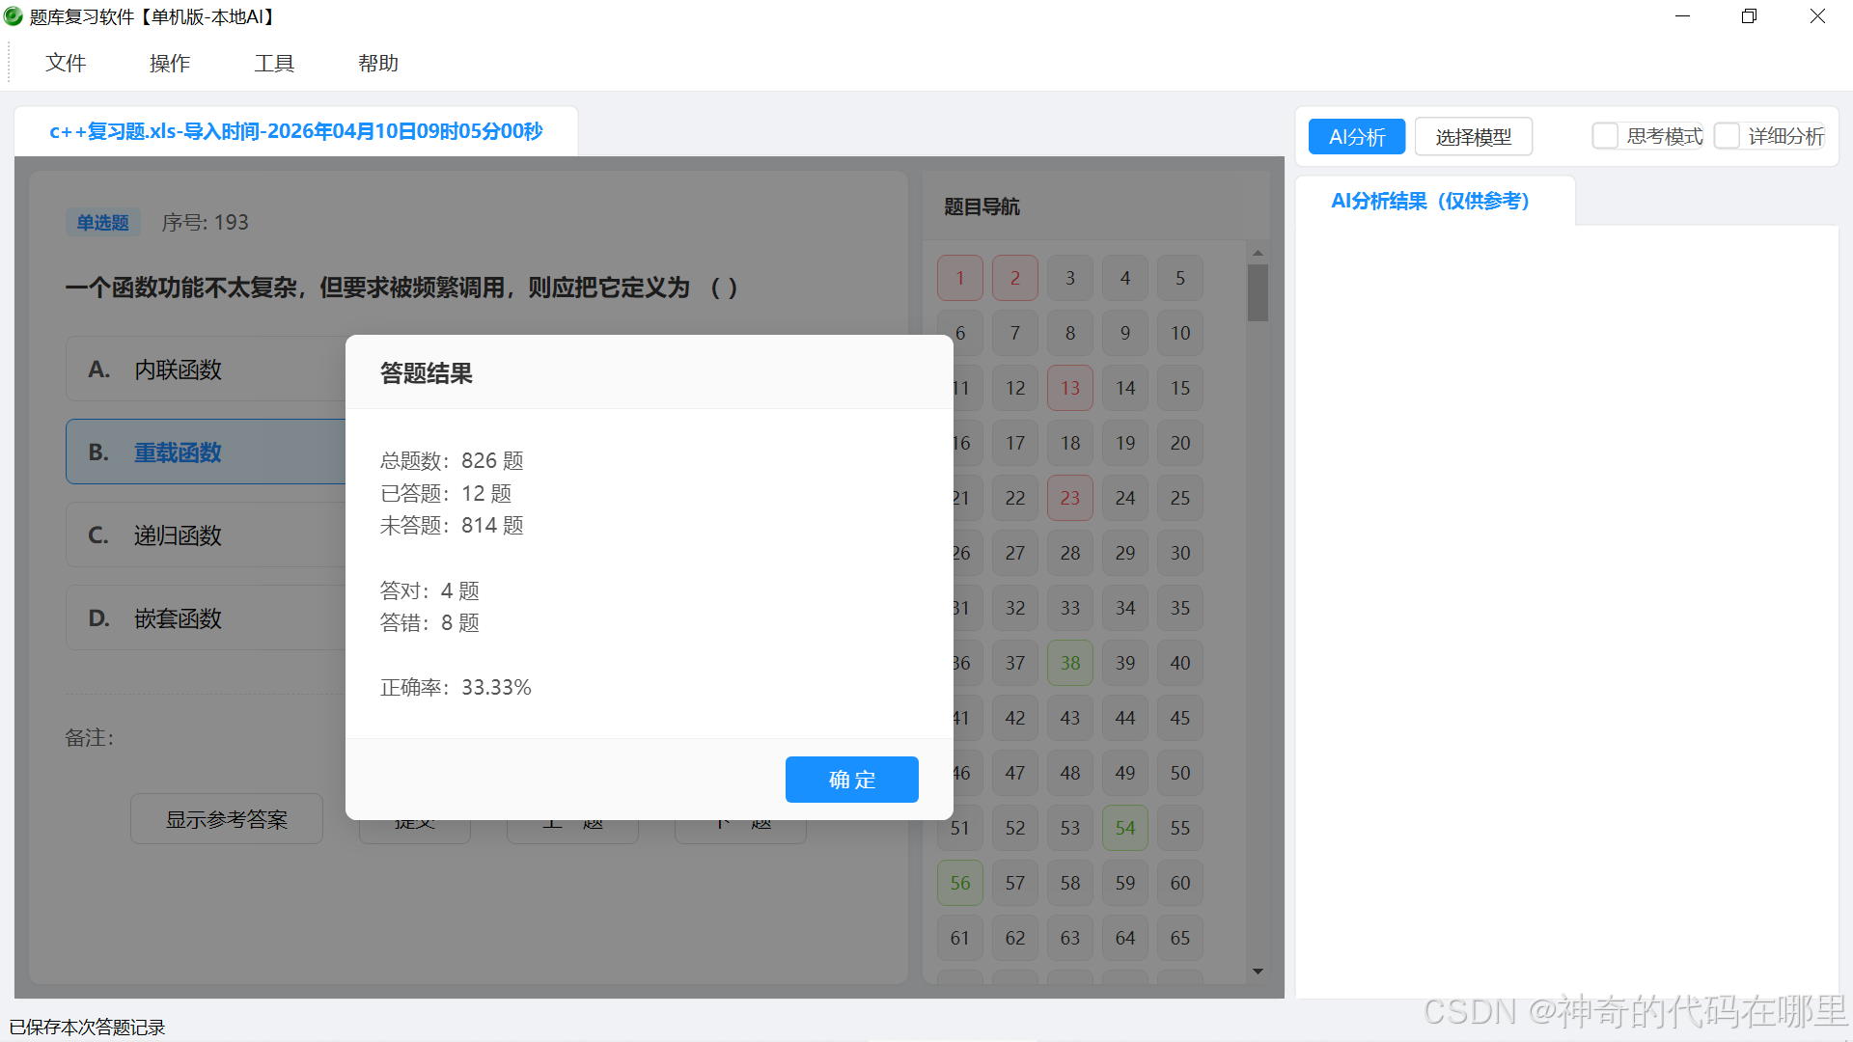The image size is (1853, 1042).
Task: Choose option C 递归函数
Action: point(207,535)
